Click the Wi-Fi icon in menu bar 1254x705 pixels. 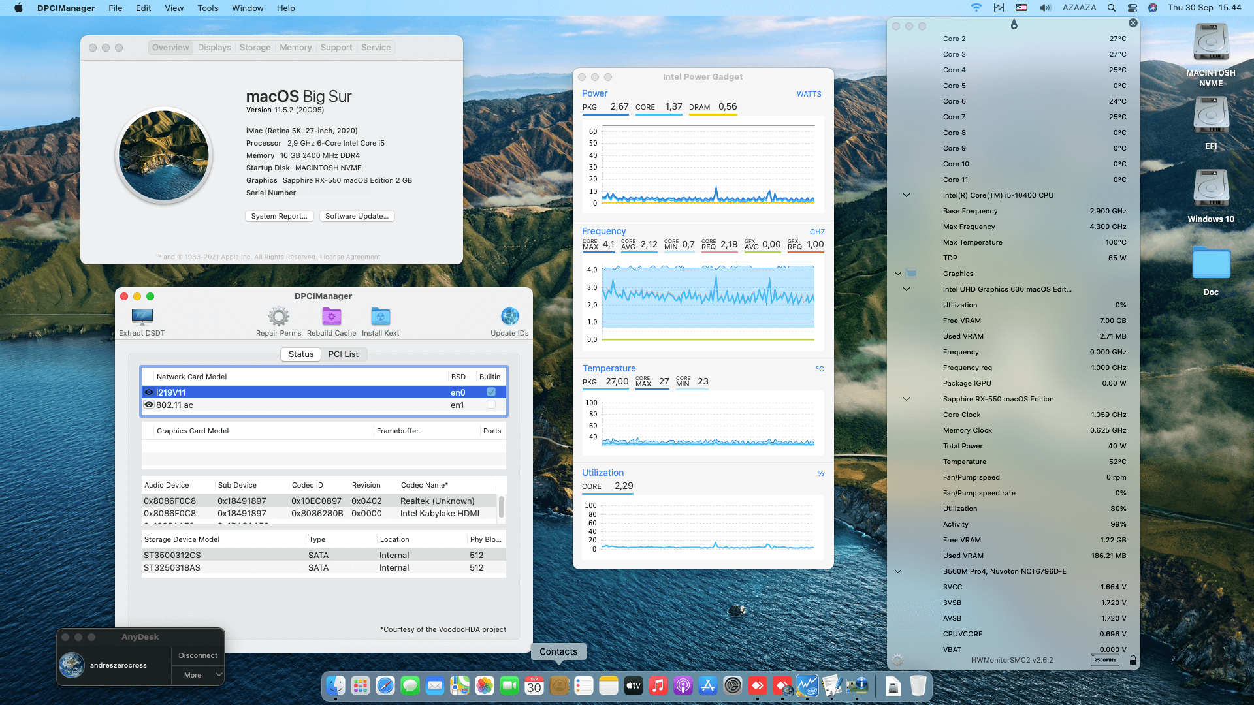click(x=976, y=8)
